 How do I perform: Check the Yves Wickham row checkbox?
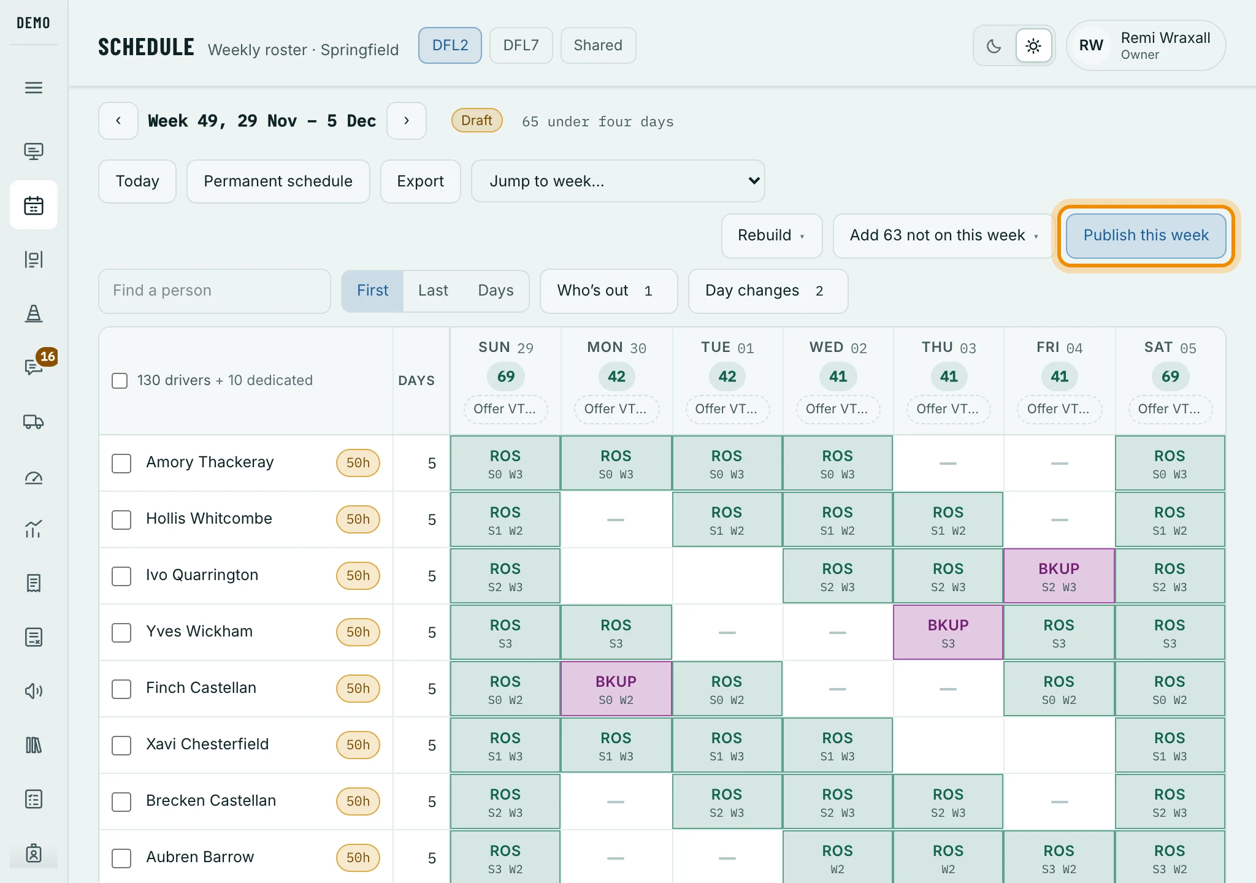[121, 633]
